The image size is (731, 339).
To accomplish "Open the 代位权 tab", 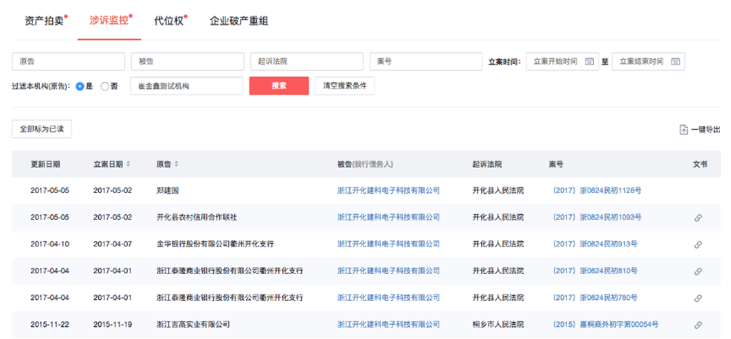I will (x=169, y=21).
